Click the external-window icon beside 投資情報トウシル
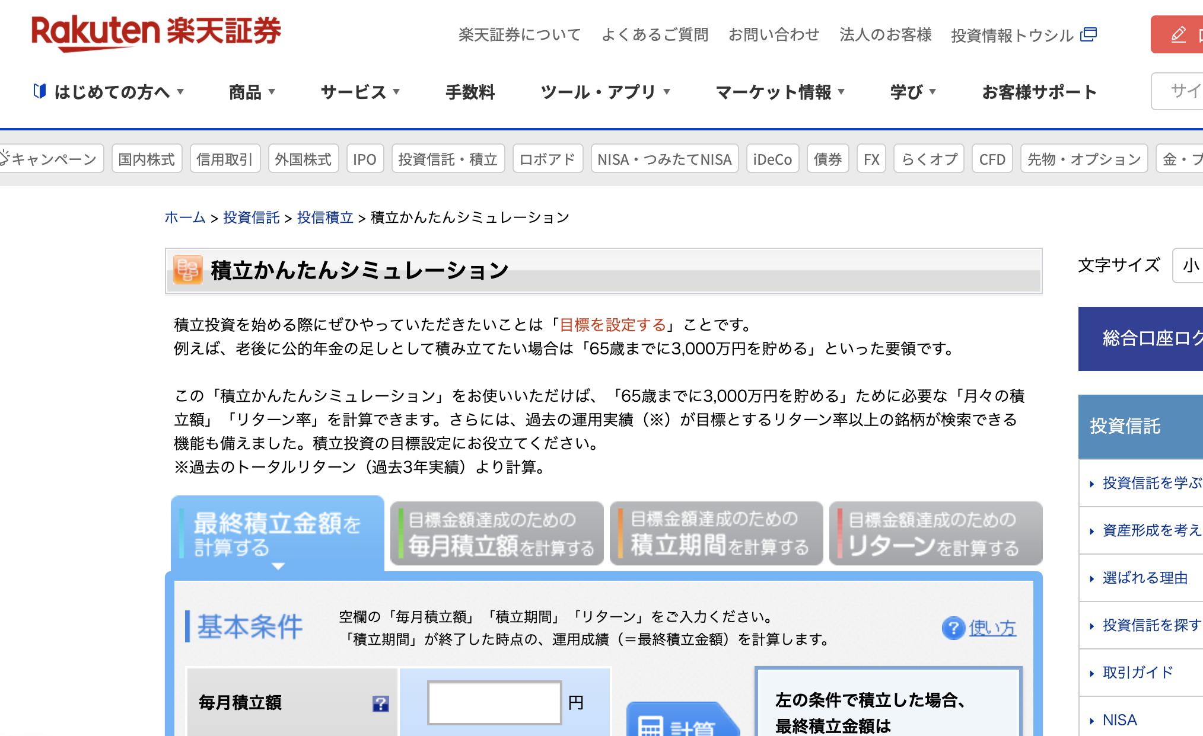 [1089, 34]
